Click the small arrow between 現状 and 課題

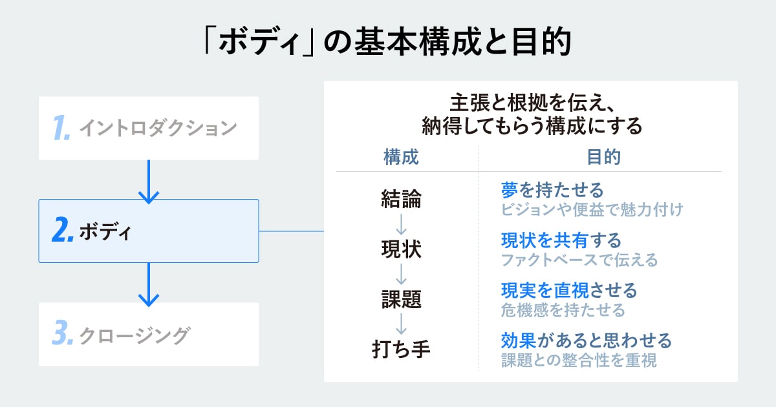[x=401, y=275]
